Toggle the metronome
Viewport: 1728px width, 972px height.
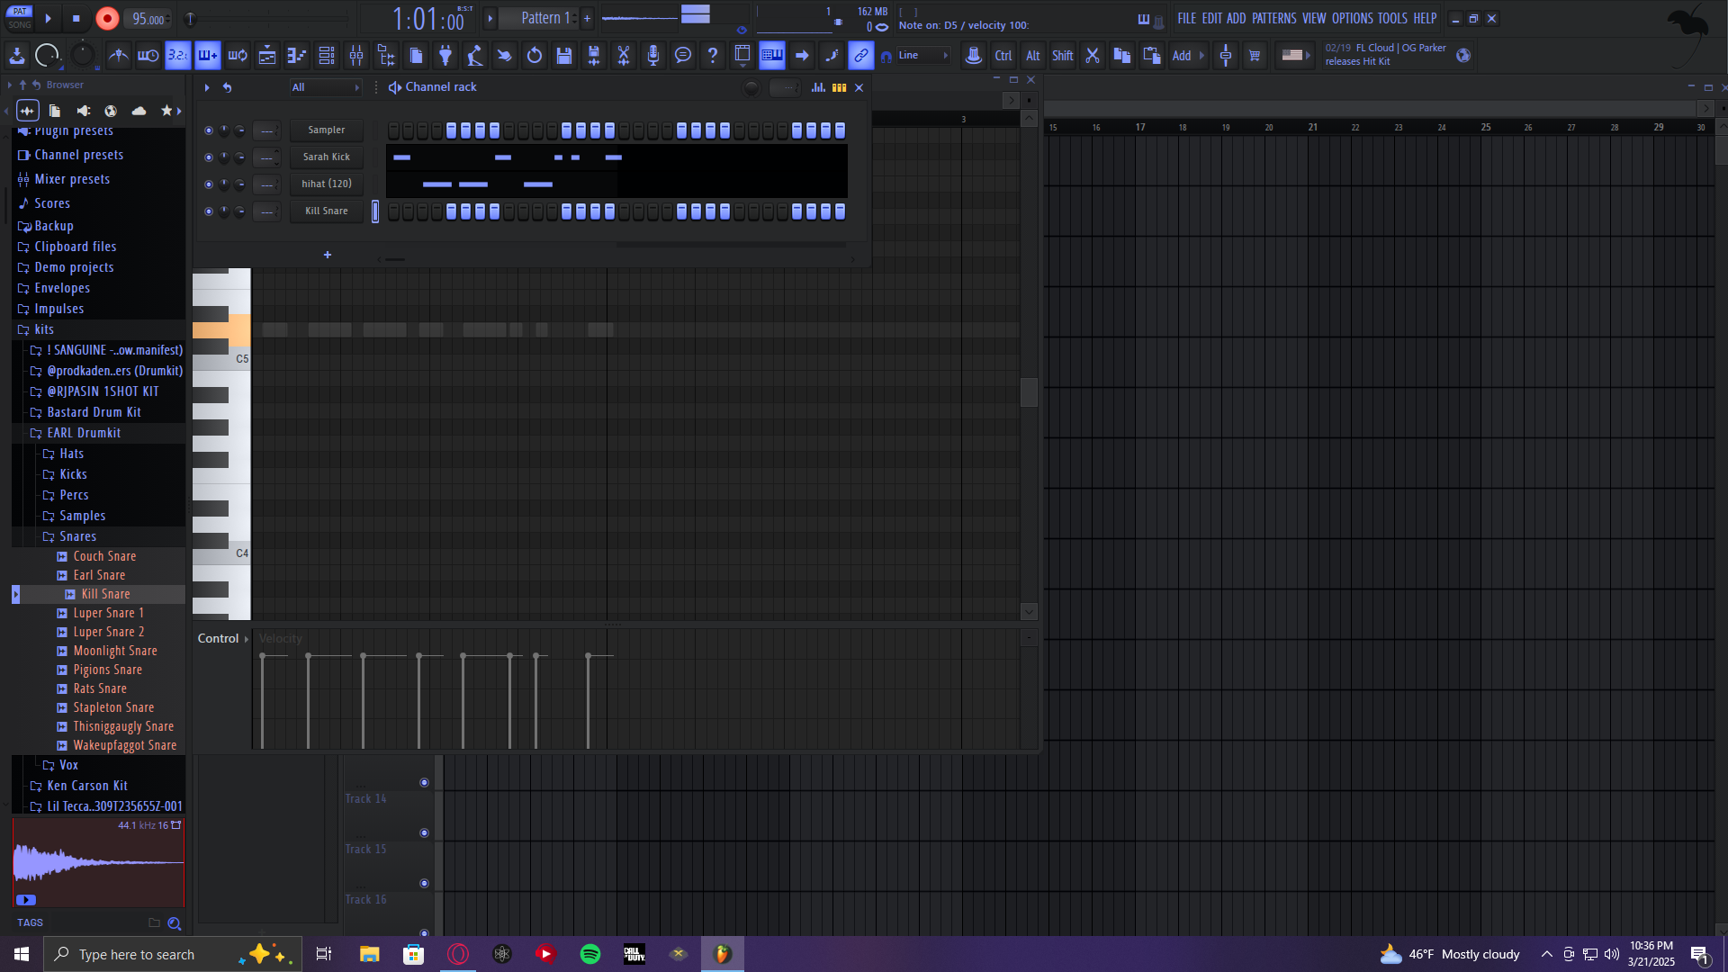118,56
